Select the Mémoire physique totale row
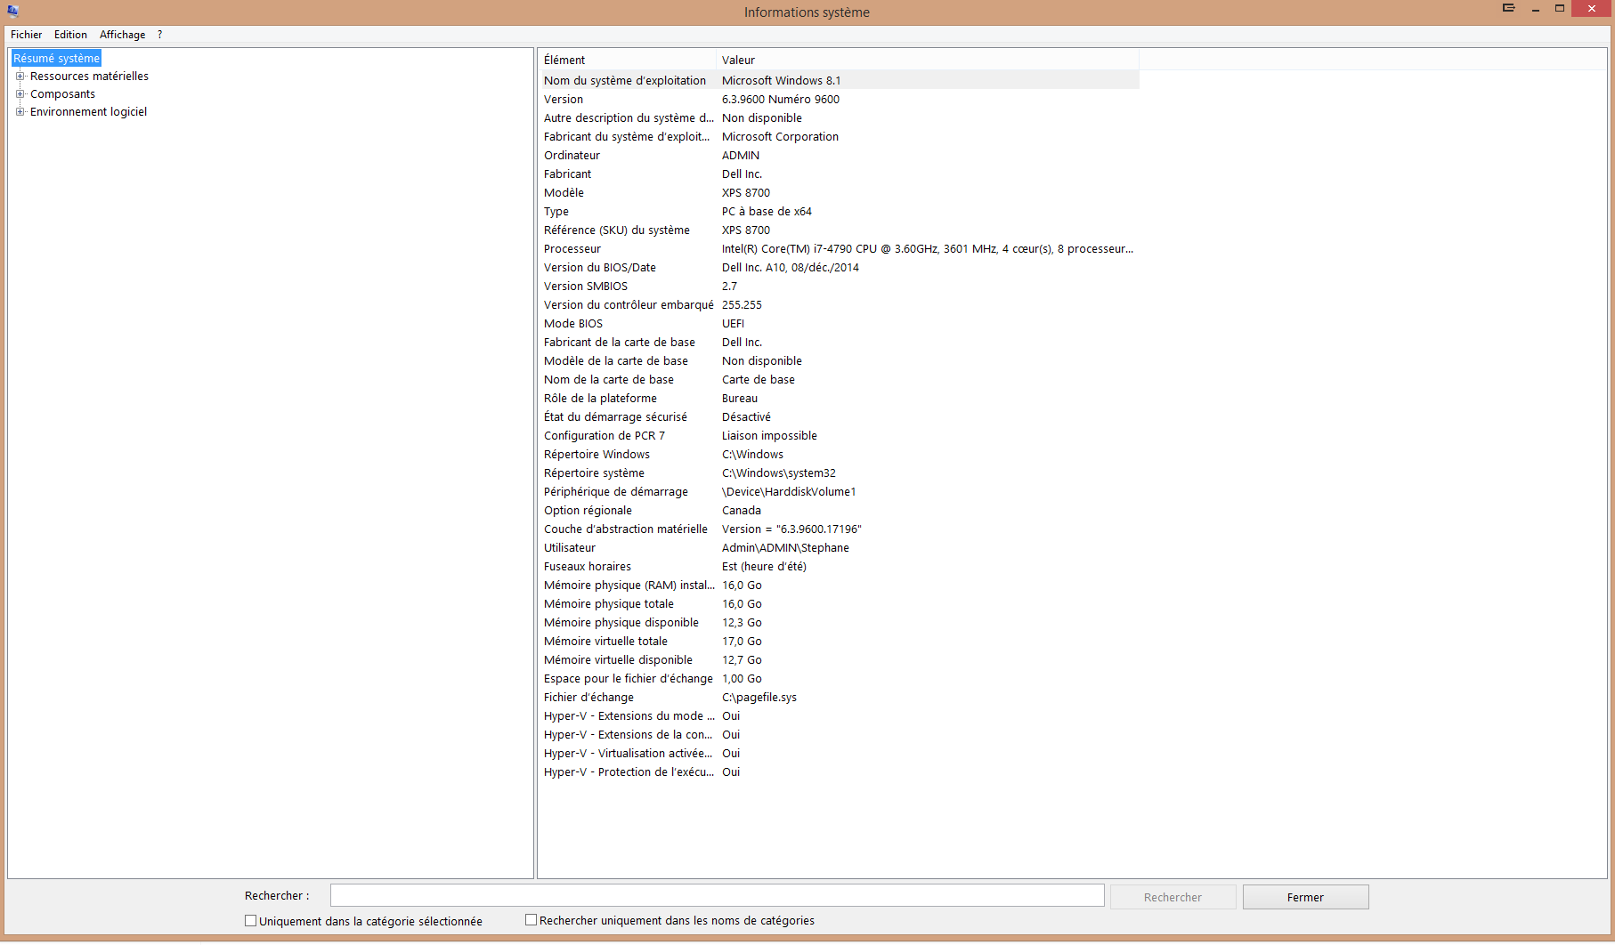 [840, 604]
